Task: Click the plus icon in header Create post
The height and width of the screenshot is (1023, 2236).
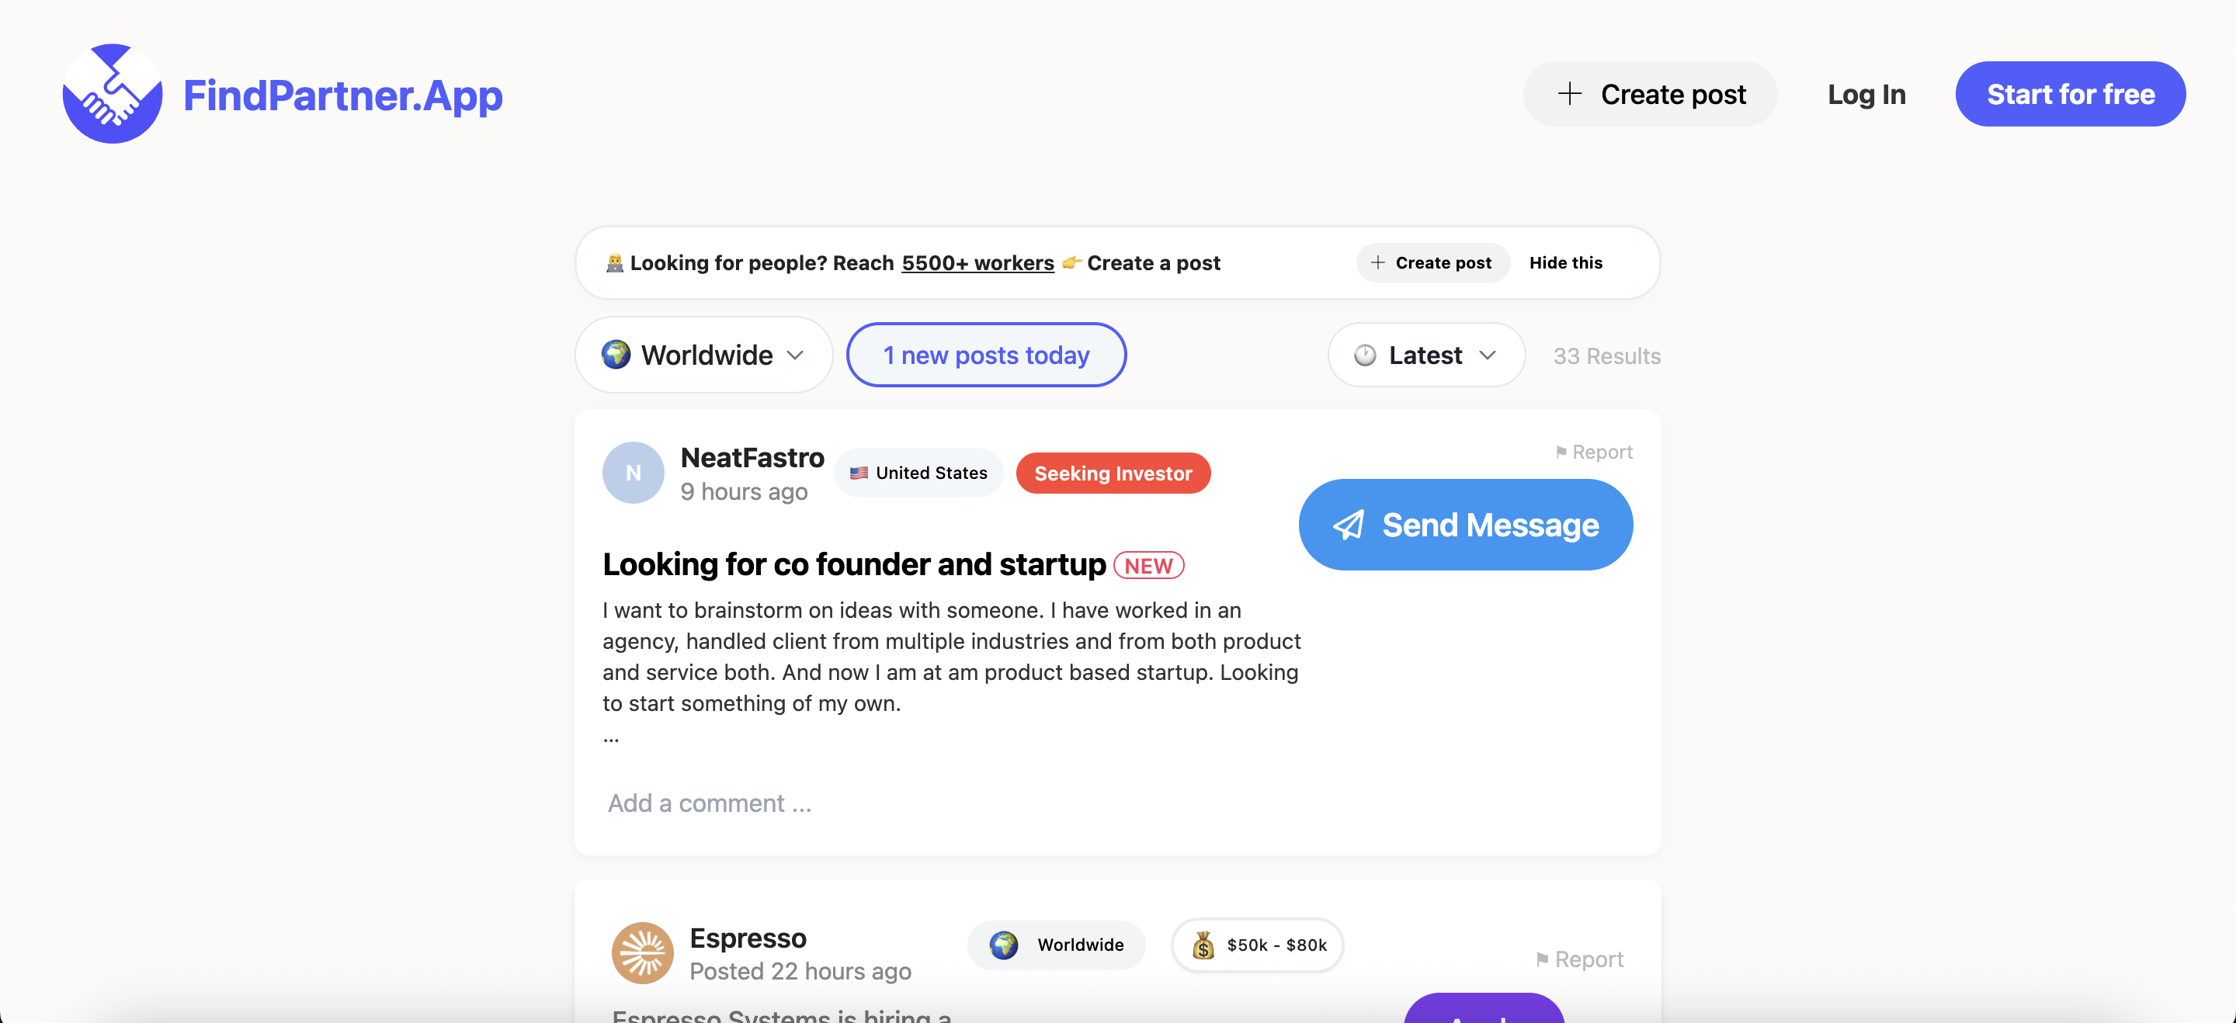Action: [1569, 94]
